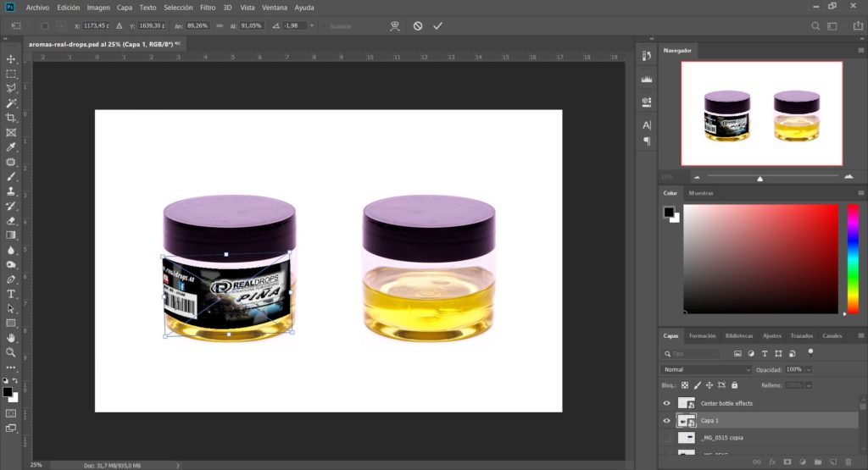Image resolution: width=868 pixels, height=470 pixels.
Task: Switch to the Muestras tab
Action: [701, 193]
